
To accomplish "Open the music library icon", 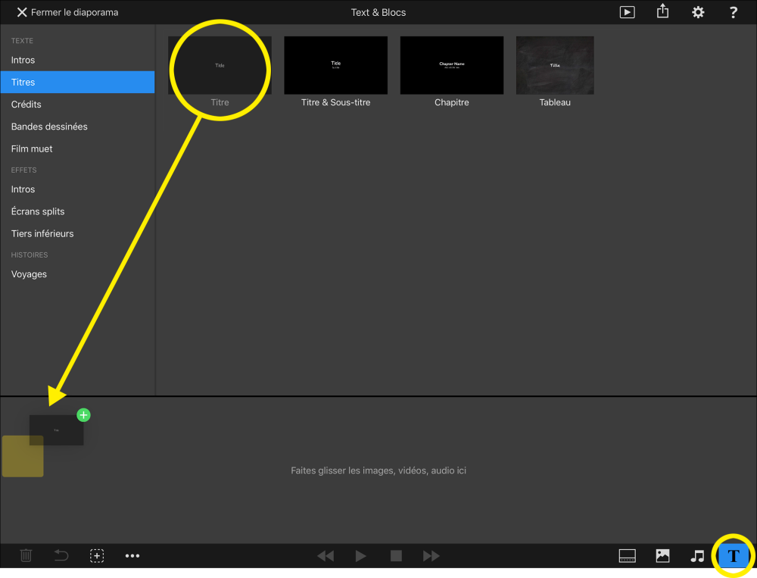I will pyautogui.click(x=698, y=556).
